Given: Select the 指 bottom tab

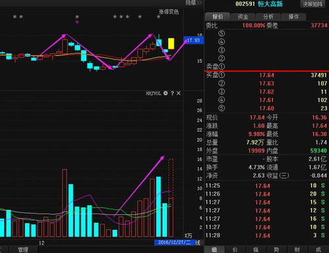Looking at the screenshot, I should pos(256,250).
